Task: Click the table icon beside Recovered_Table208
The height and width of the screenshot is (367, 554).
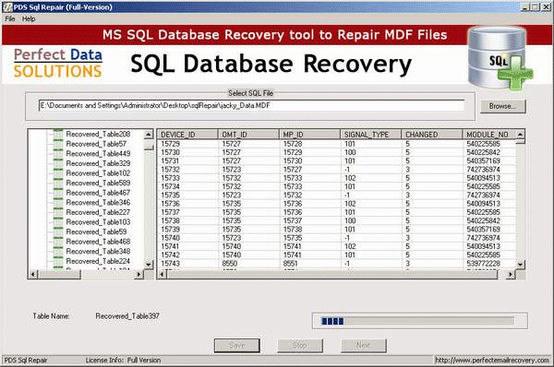Action: 58,133
